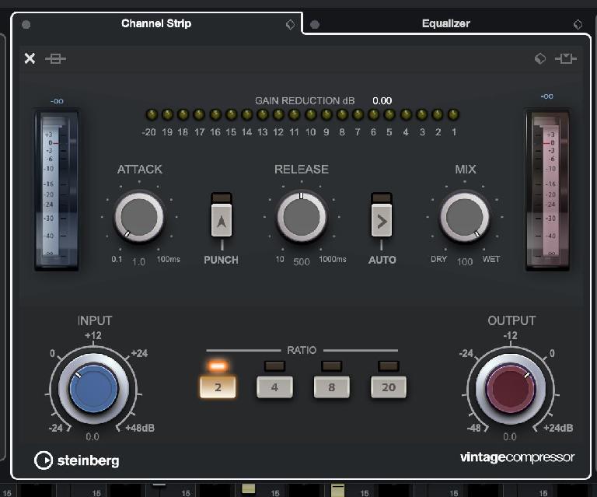The width and height of the screenshot is (597, 497).
Task: Select ratio 4 button
Action: 274,387
